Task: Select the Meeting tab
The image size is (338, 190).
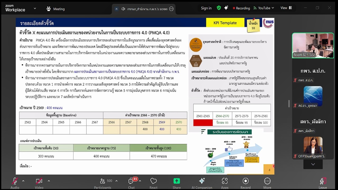Action: point(55,9)
